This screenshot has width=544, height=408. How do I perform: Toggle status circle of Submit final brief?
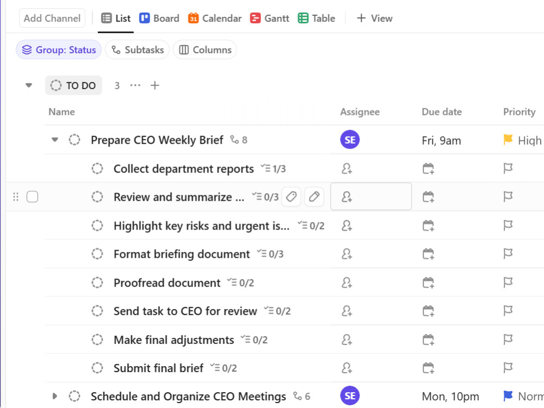[x=97, y=368]
